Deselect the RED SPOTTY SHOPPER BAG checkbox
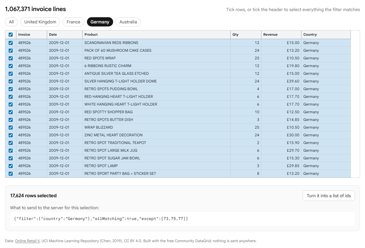The width and height of the screenshot is (365, 248). point(10,112)
